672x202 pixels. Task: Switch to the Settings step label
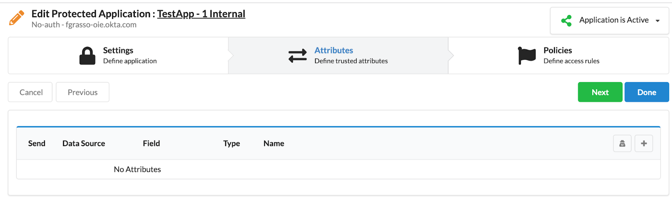(118, 50)
